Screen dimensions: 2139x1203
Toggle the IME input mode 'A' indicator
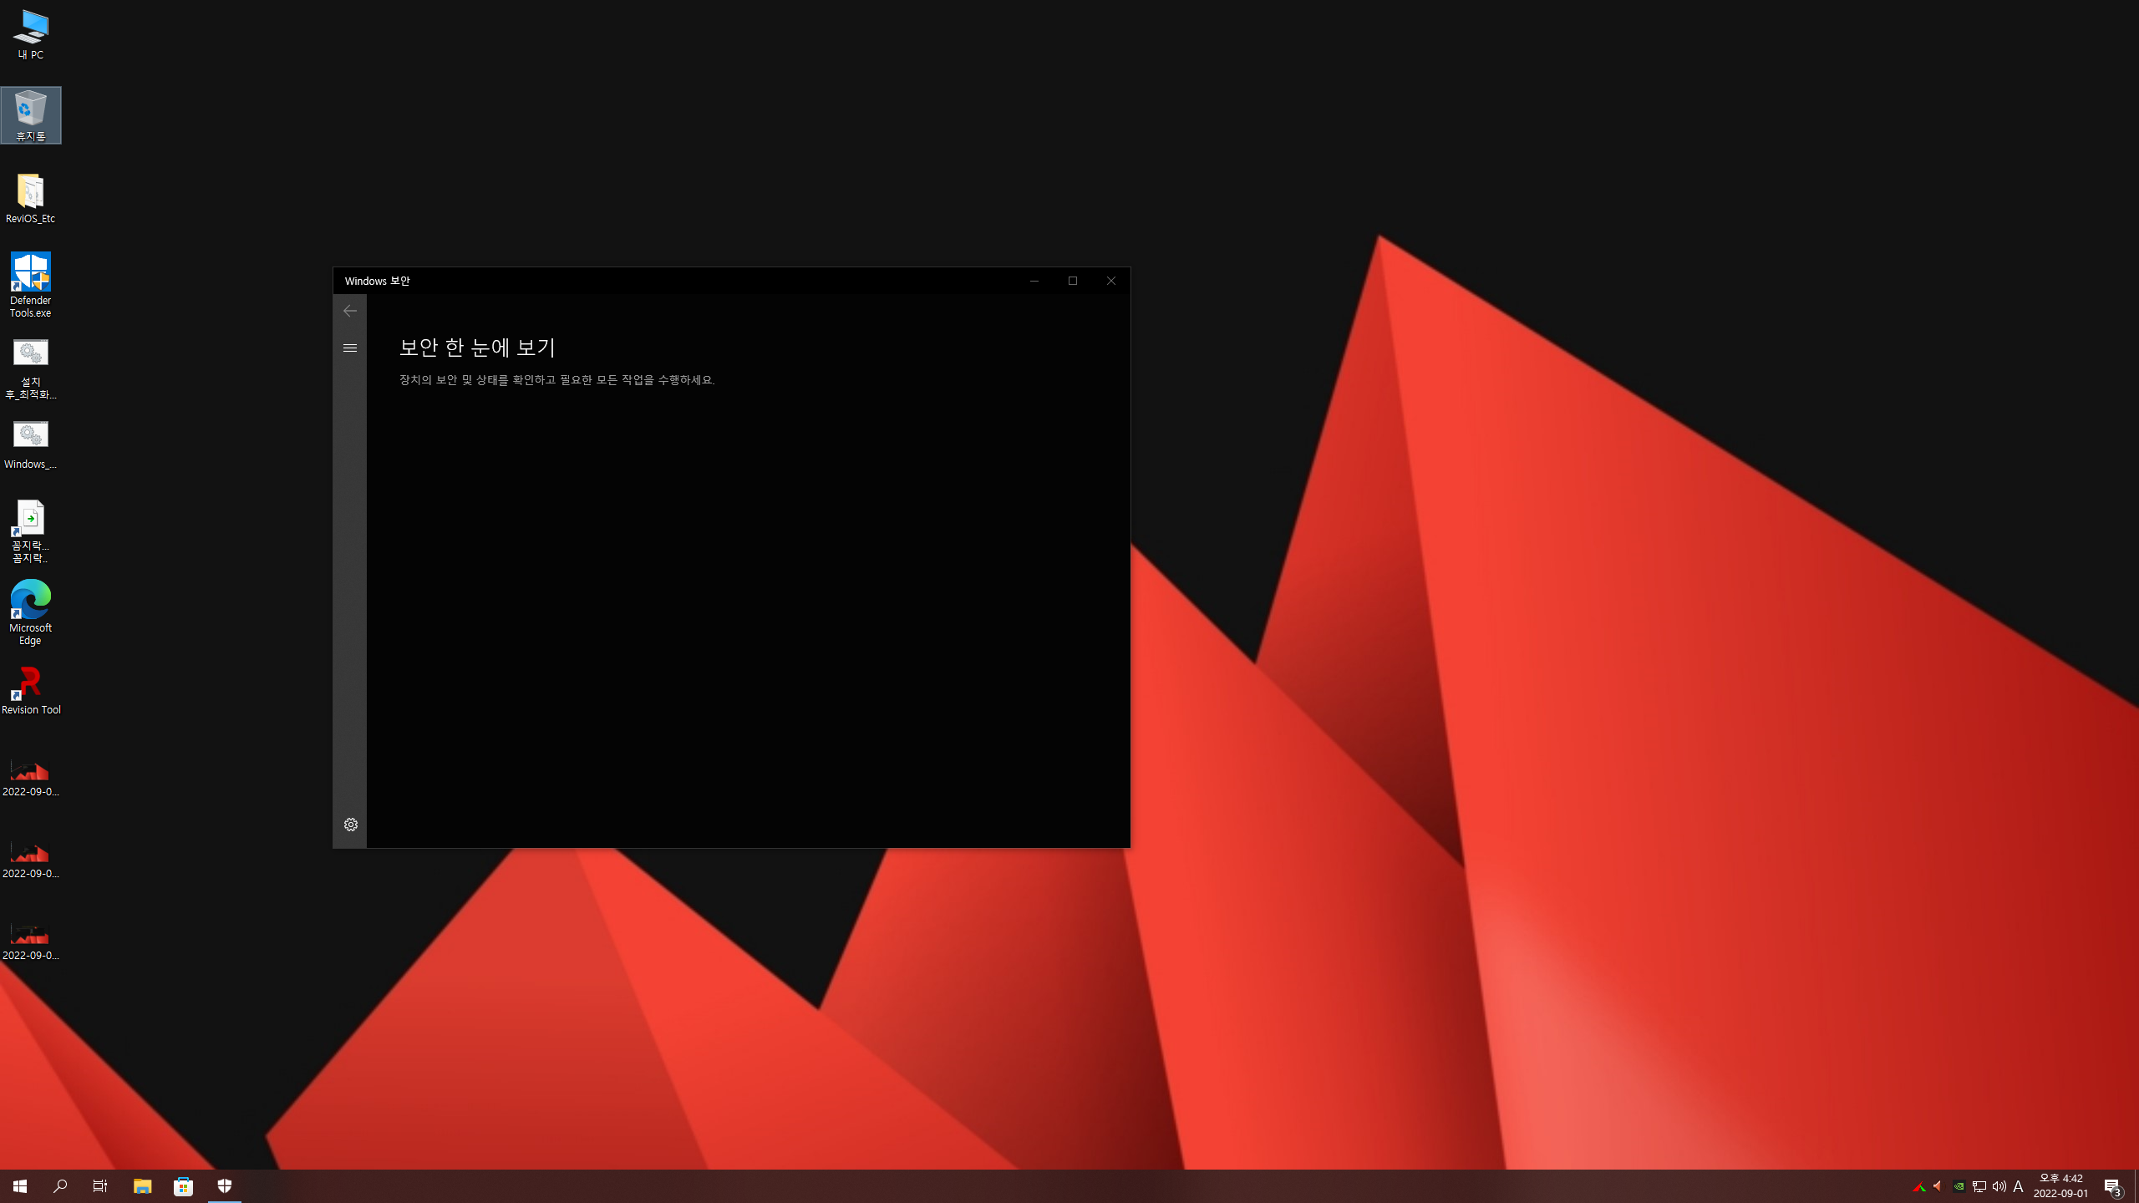pos(2019,1186)
